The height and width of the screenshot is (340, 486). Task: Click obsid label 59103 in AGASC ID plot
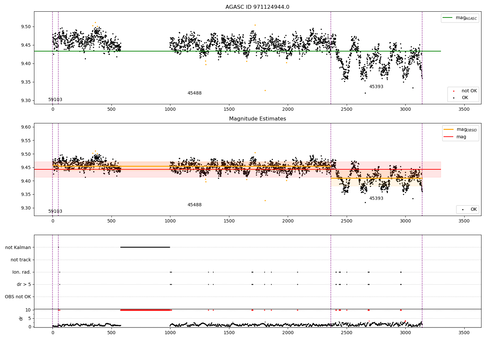[55, 100]
